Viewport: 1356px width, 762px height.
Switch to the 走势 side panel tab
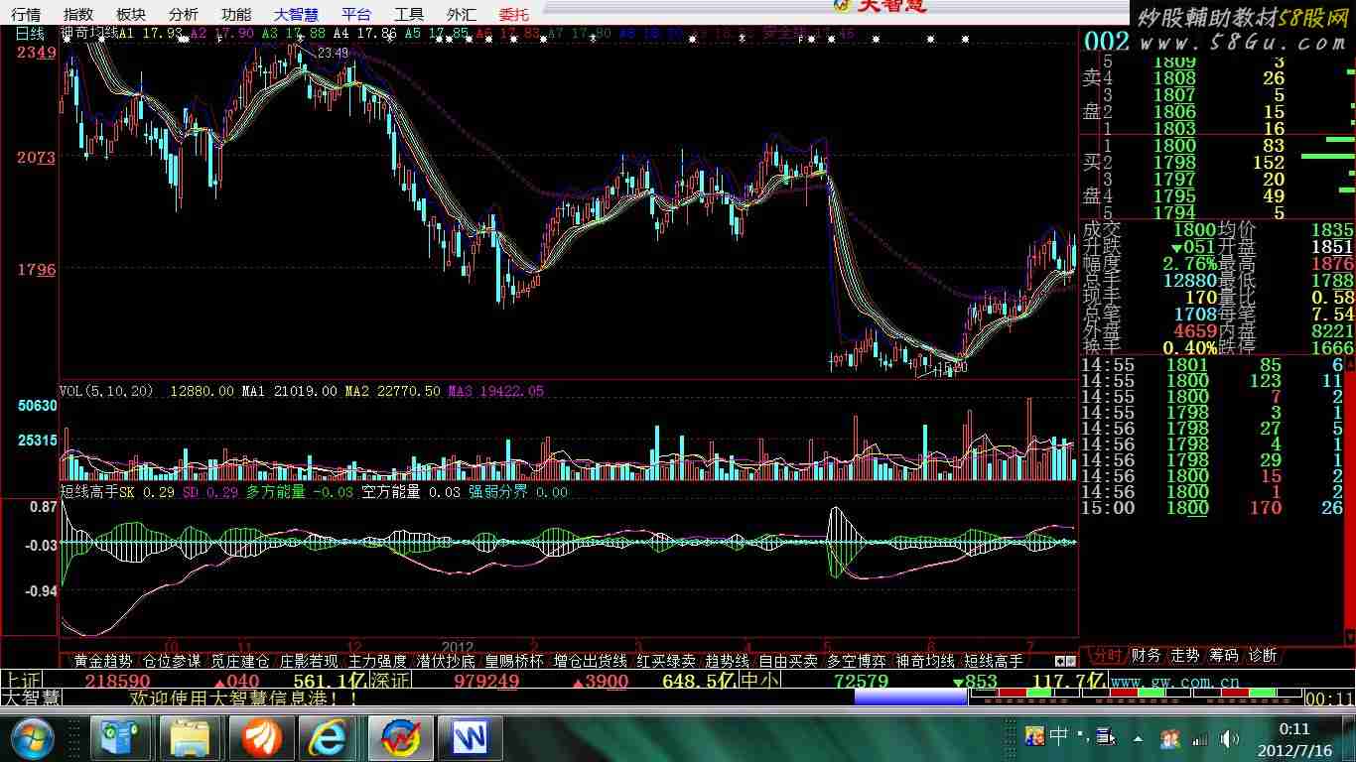click(1185, 656)
